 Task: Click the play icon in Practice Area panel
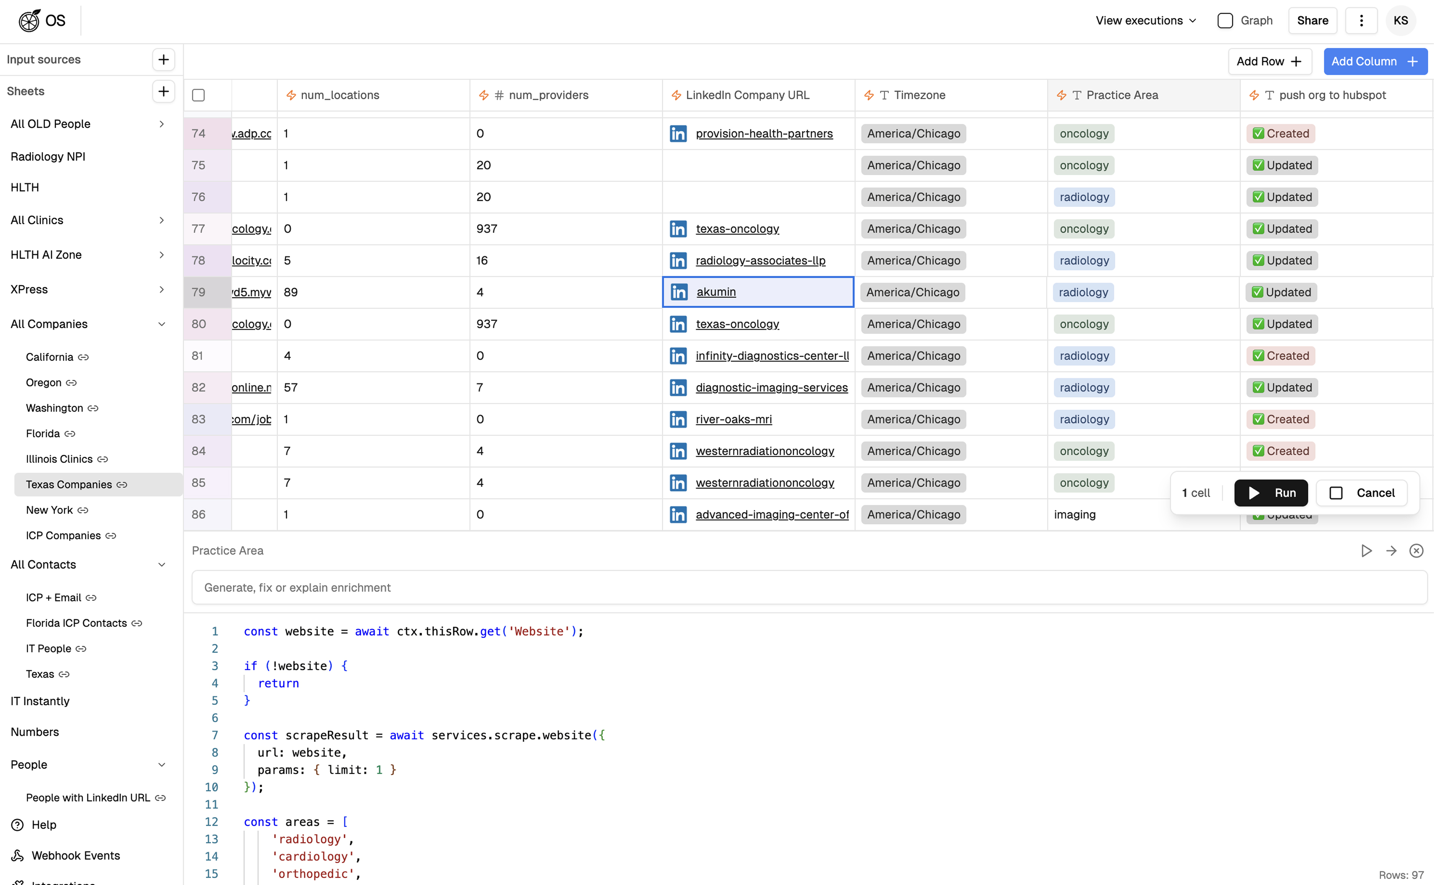coord(1366,551)
